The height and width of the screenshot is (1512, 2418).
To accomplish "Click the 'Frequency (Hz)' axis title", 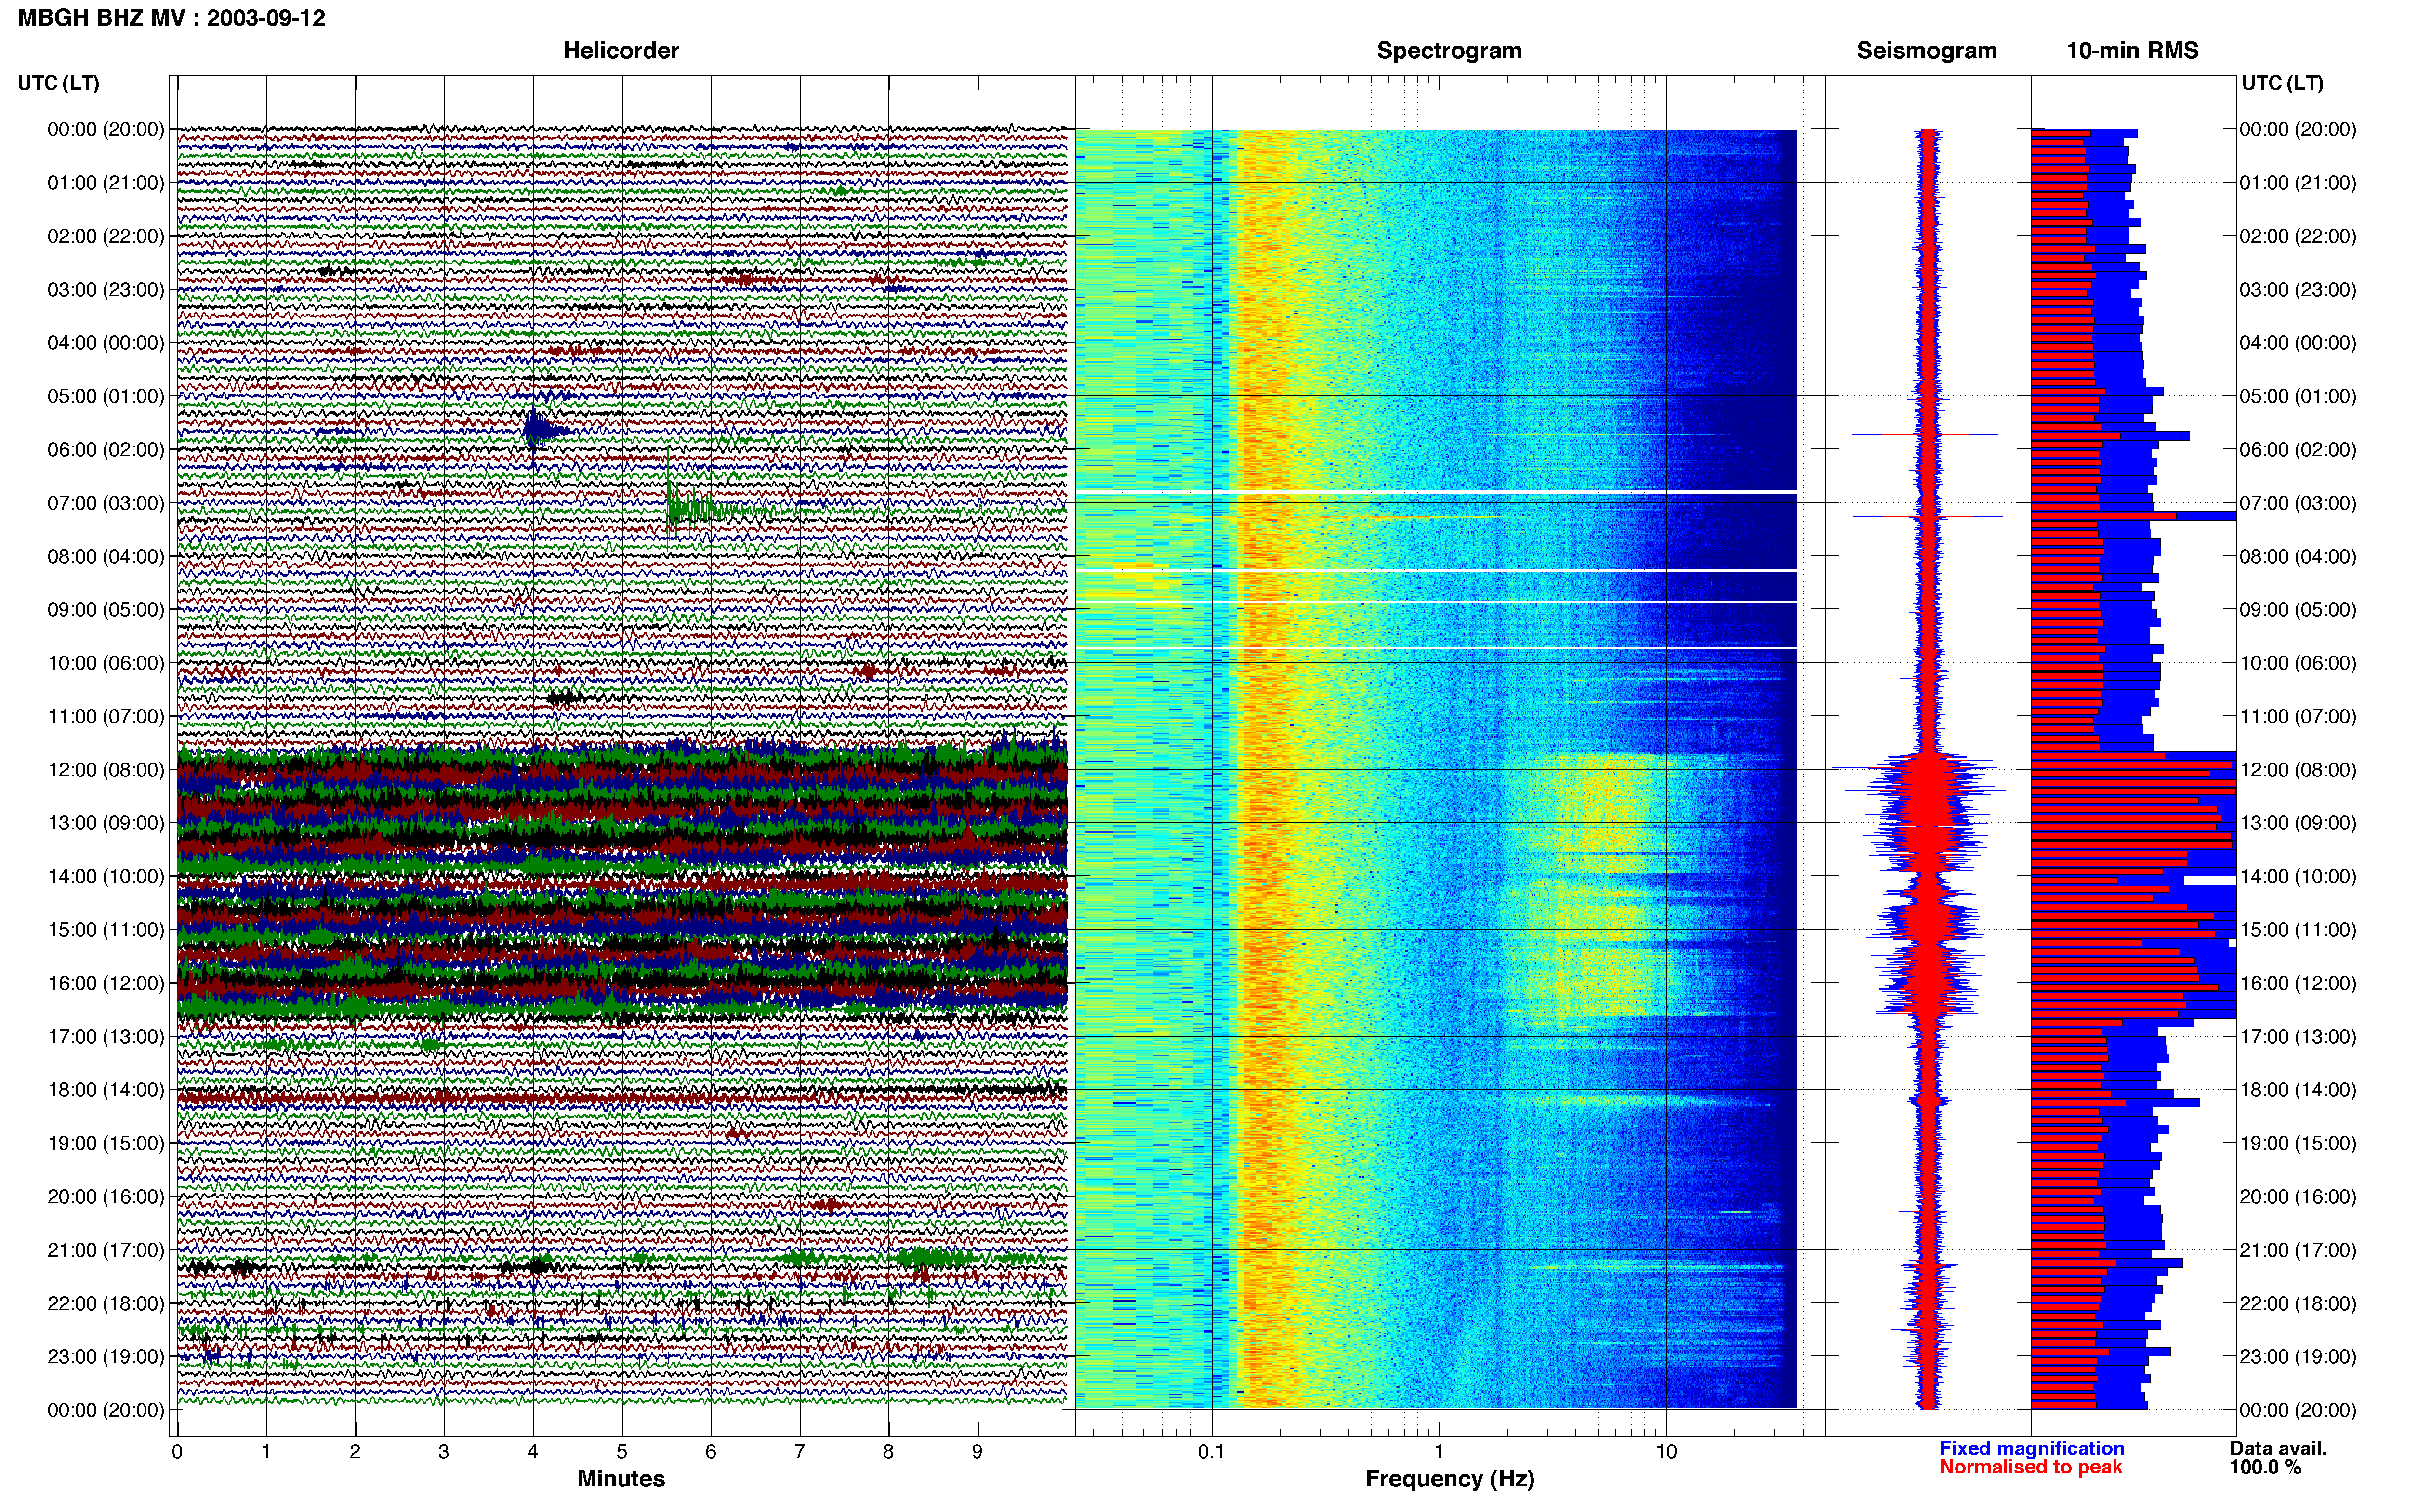I will pyautogui.click(x=1449, y=1479).
